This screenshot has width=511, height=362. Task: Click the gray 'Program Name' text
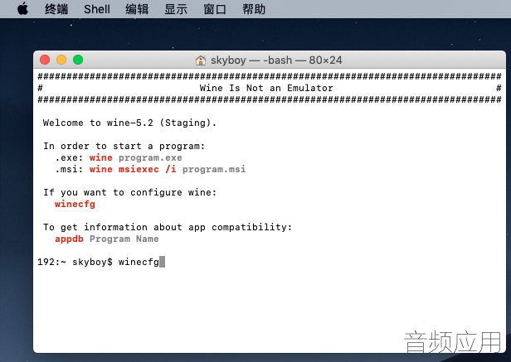(124, 239)
